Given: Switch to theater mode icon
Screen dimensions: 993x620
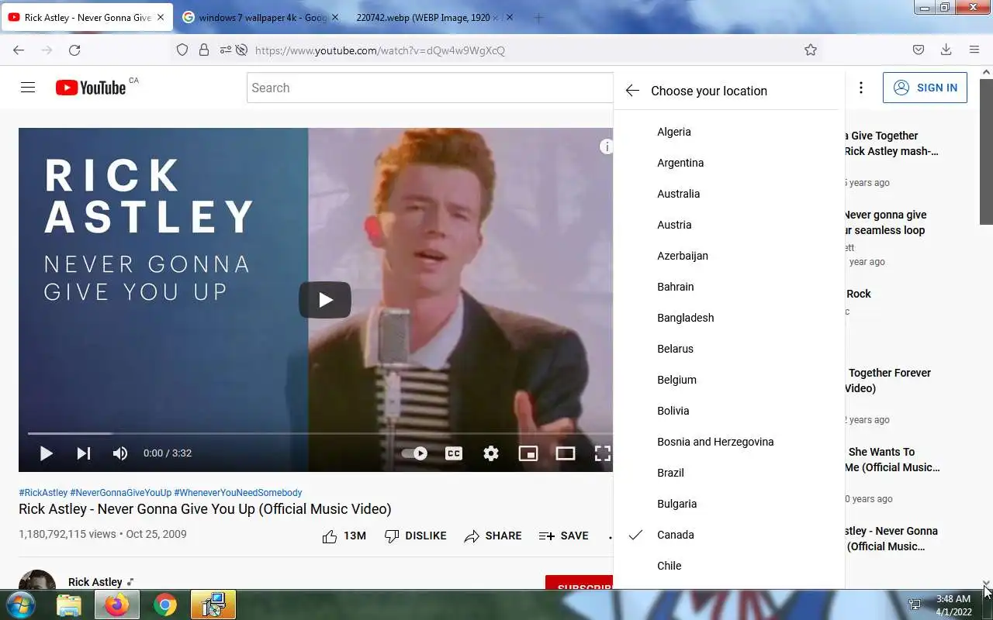Looking at the screenshot, I should (x=566, y=453).
